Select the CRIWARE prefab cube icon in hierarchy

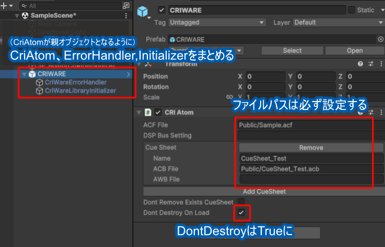(x=32, y=74)
